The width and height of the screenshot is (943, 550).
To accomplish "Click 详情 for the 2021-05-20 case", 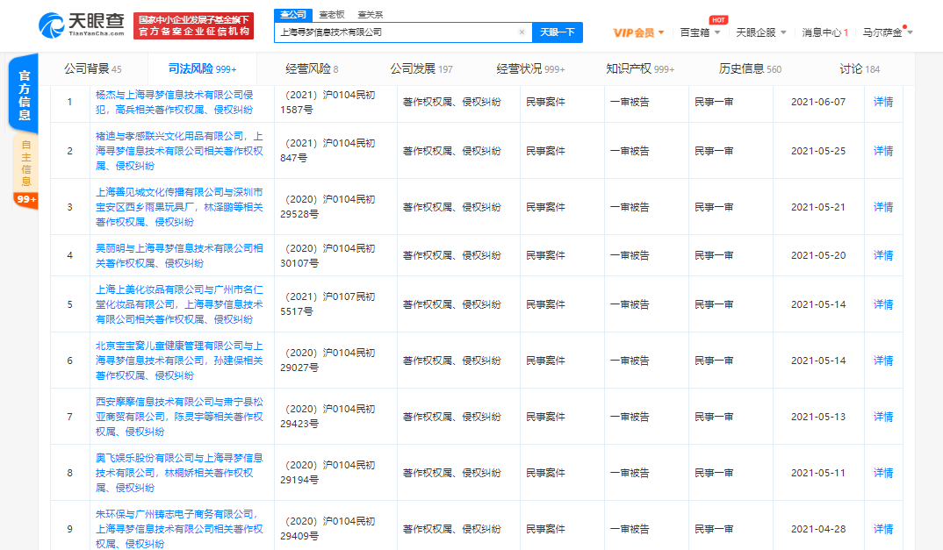I will tap(883, 255).
